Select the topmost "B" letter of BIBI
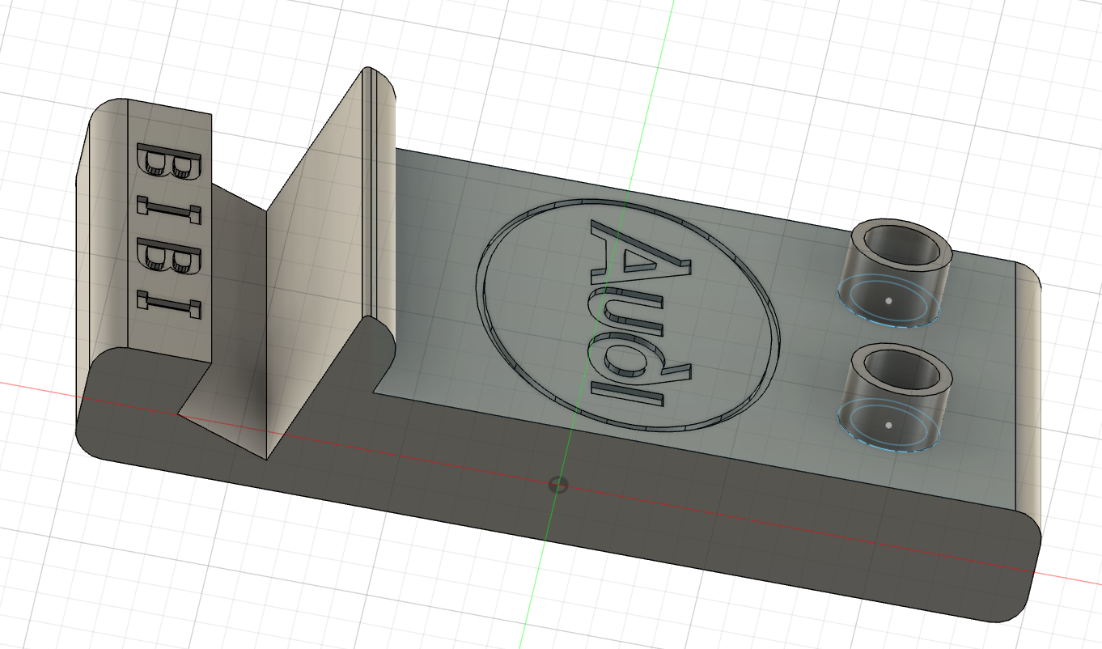Image resolution: width=1102 pixels, height=649 pixels. coord(169,163)
